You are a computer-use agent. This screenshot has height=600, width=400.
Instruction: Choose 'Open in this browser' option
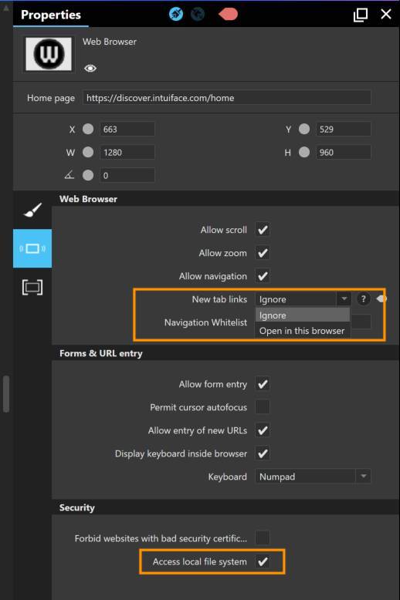coord(302,331)
